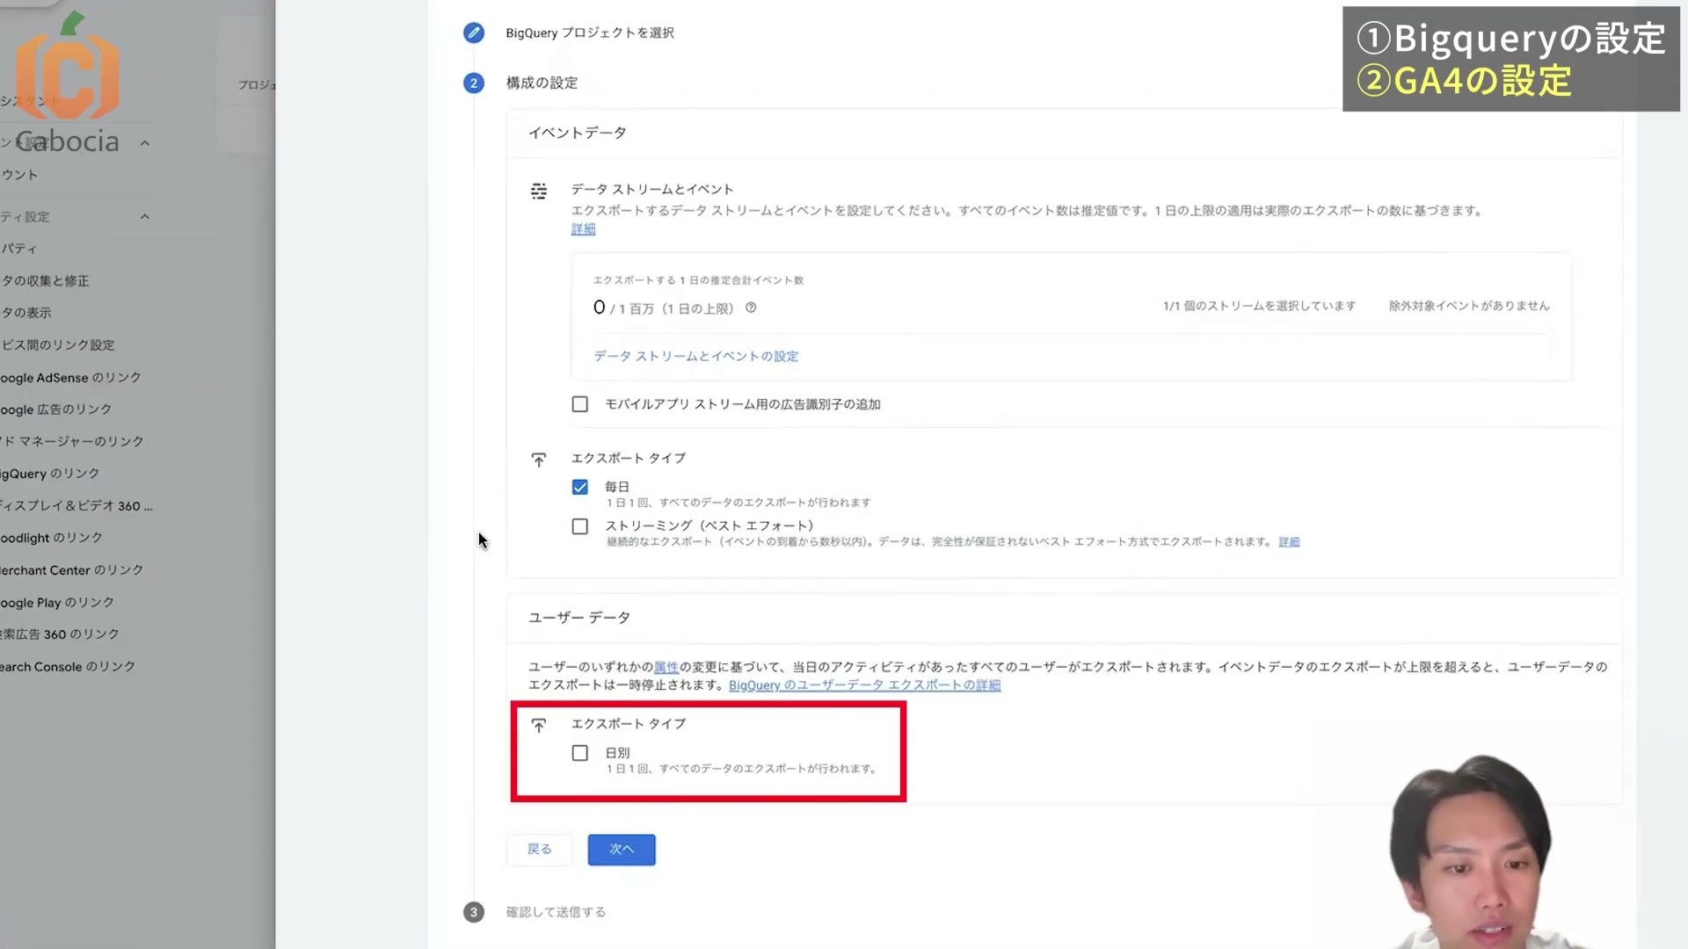Screen dimensions: 1688x949
Task: Open アド マネージャーのリンク in sidebar
Action: click(x=72, y=441)
